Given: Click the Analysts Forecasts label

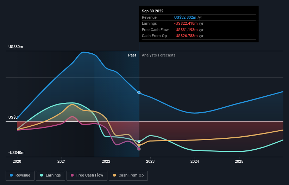Looking at the screenshot, I should coord(159,55).
